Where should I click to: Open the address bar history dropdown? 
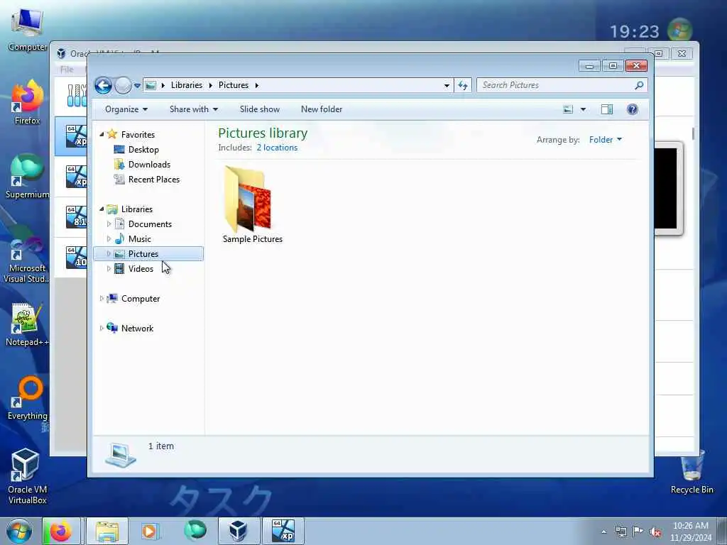tap(447, 85)
